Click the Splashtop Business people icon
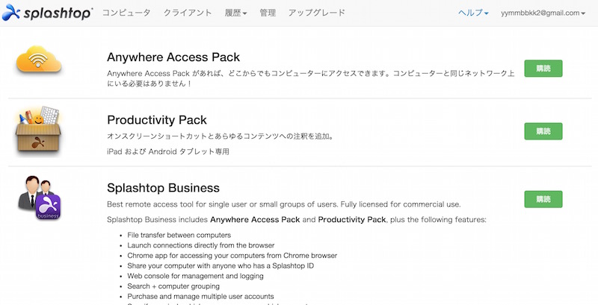Viewport: 598px width, 305px height. 40,198
